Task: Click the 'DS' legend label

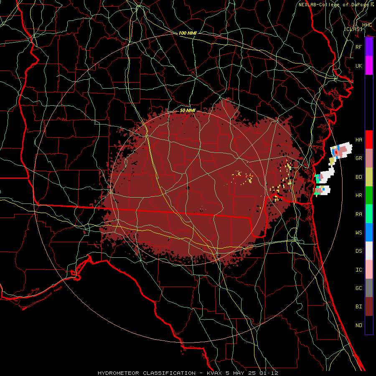Action: tap(358, 251)
